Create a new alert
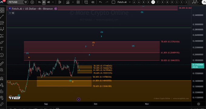Image resolution: width=206 pixels, height=109 pixels. pos(86,2)
